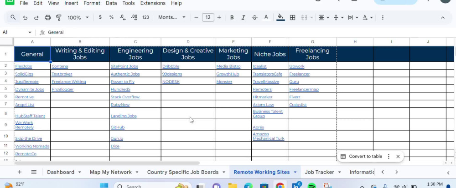Open the FlexJobs link
Screen dimensions: 456x188
point(24,66)
